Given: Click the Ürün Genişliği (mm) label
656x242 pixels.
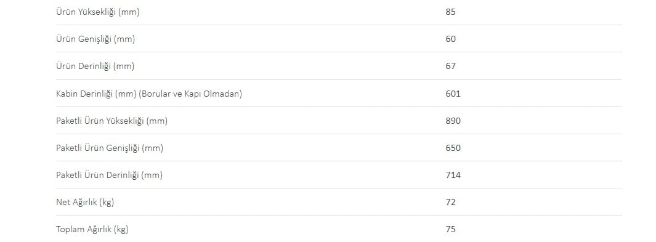Looking at the screenshot, I should click(x=95, y=39).
